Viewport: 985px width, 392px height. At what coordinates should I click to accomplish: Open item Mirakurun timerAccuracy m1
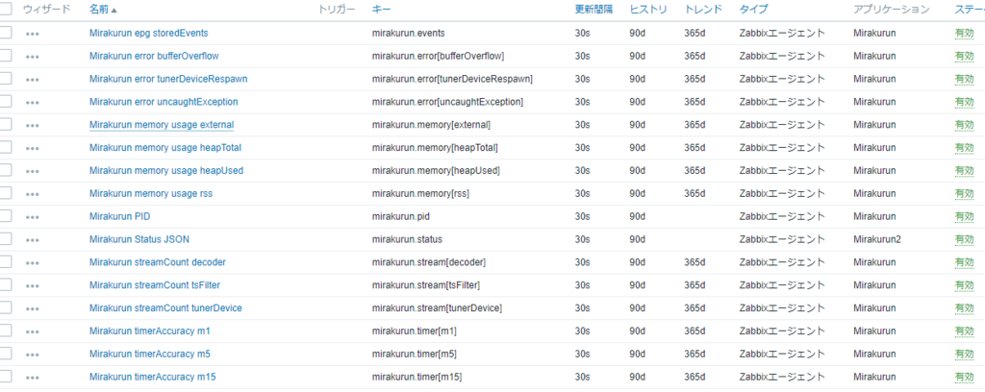coord(150,331)
